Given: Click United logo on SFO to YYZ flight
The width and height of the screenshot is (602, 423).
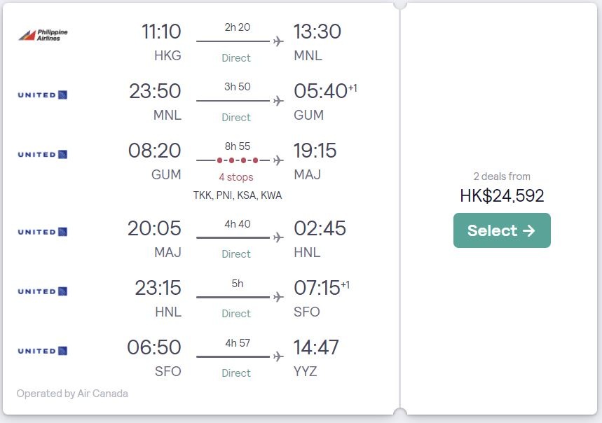Looking at the screenshot, I should point(43,351).
